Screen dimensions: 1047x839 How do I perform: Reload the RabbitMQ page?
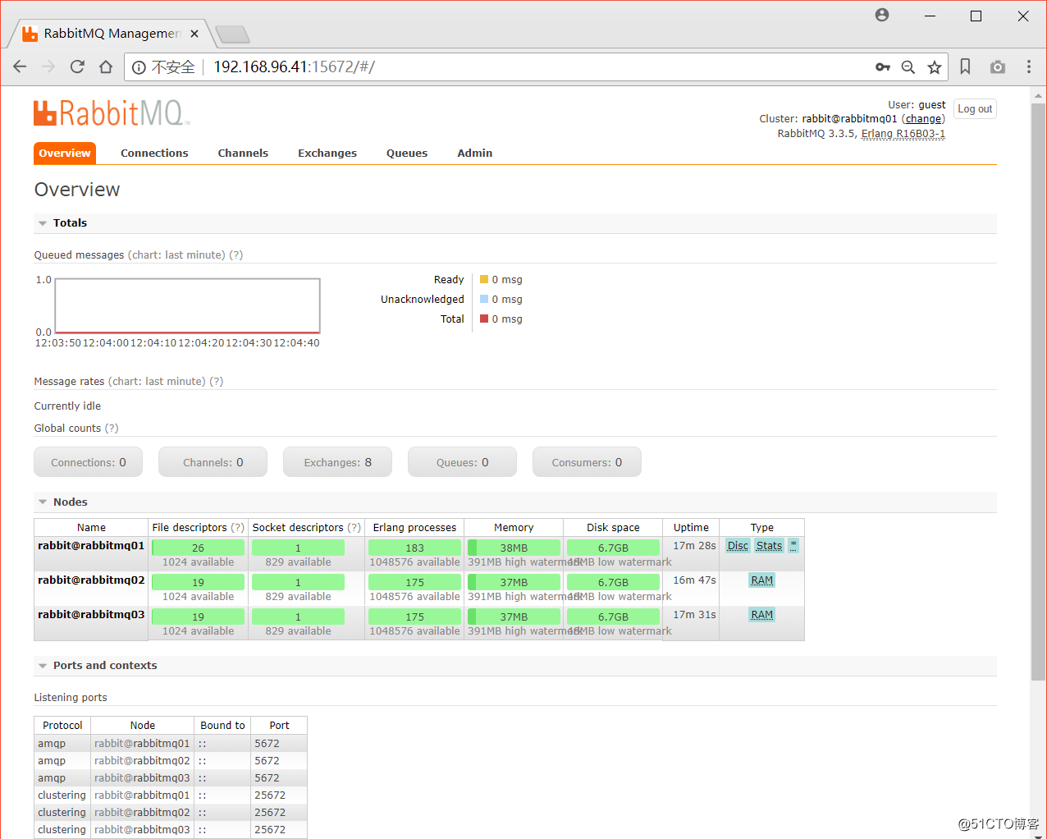coord(77,66)
